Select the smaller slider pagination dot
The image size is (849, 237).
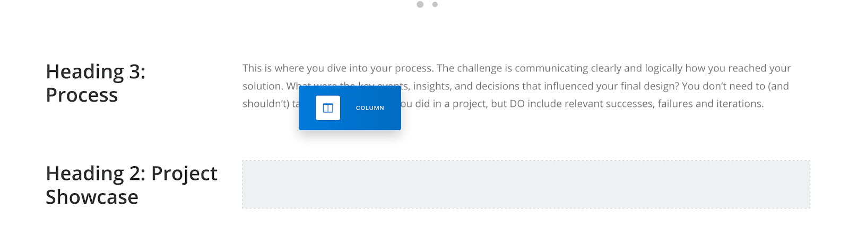pyautogui.click(x=435, y=4)
